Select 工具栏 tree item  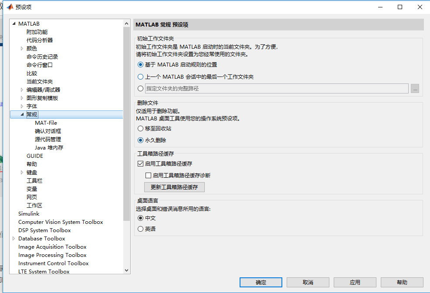34,180
